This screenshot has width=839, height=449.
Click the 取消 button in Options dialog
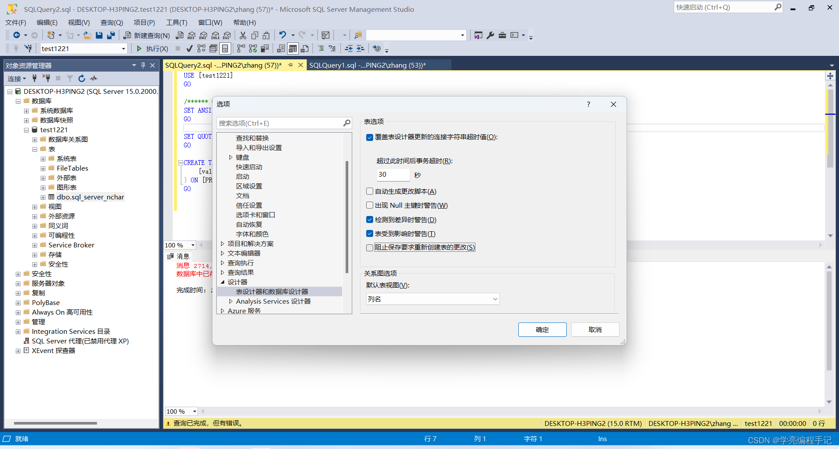595,329
